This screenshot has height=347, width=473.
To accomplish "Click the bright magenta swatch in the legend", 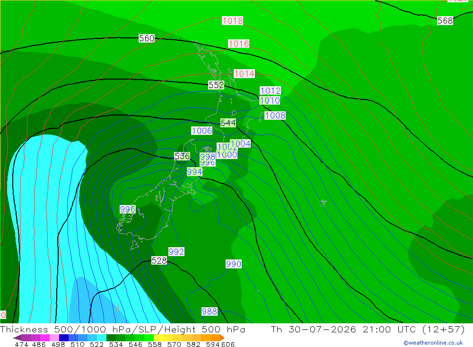I will pyautogui.click(x=45, y=338).
